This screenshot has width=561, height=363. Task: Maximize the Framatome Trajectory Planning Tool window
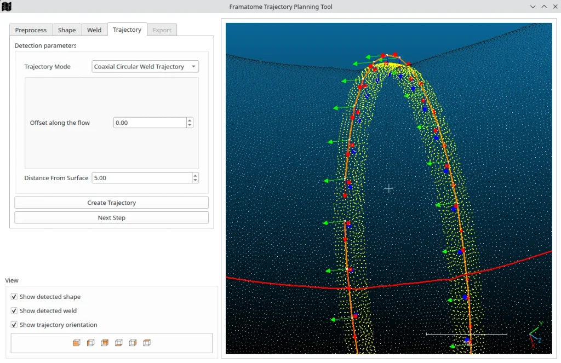point(544,7)
